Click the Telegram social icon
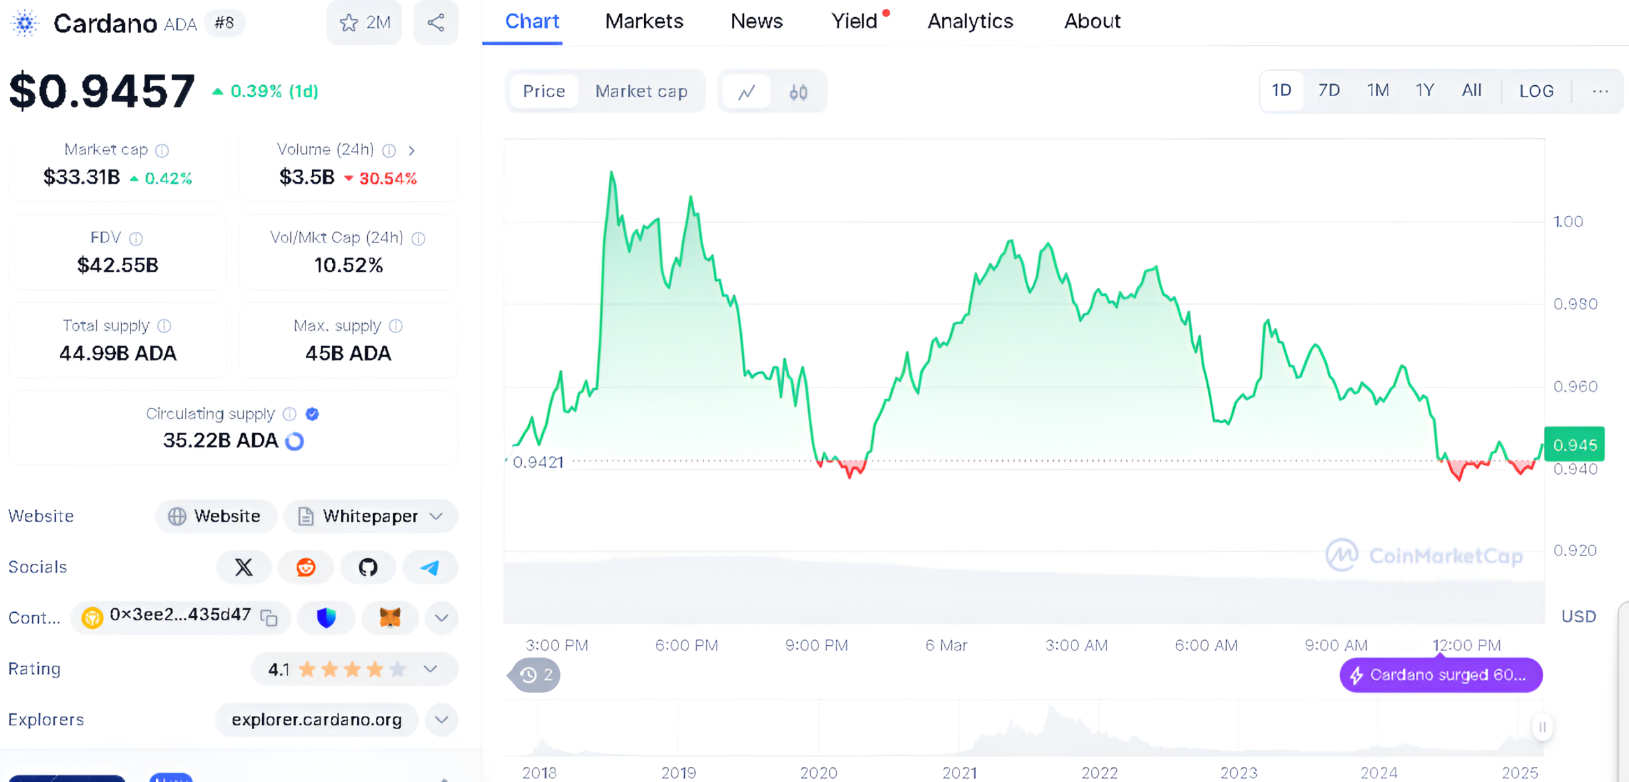The height and width of the screenshot is (782, 1629). point(430,566)
